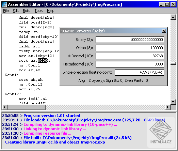Click the selected 8000 text in editor
This screenshot has width=178, height=151.
tap(43, 61)
